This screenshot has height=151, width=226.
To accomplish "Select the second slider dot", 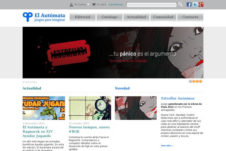I will tap(194, 81).
